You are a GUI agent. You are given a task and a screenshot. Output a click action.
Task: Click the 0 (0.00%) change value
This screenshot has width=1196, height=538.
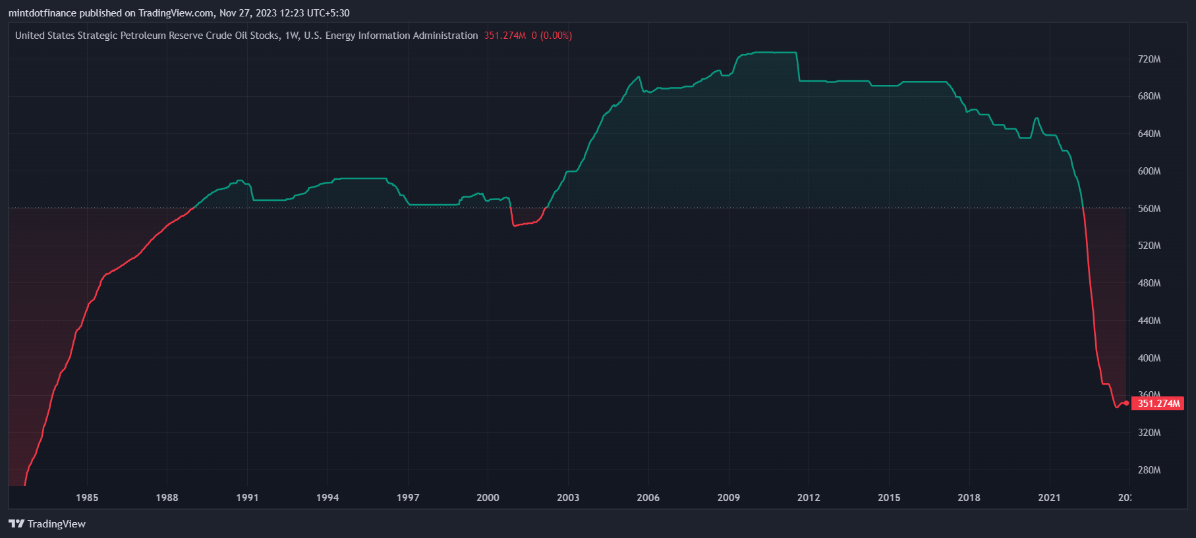click(x=552, y=36)
